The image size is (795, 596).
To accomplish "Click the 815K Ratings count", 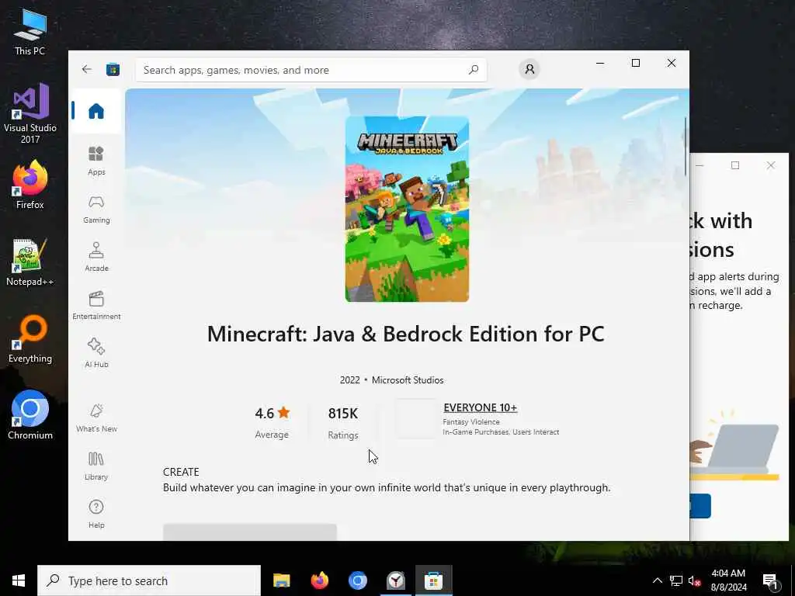I will coord(342,422).
